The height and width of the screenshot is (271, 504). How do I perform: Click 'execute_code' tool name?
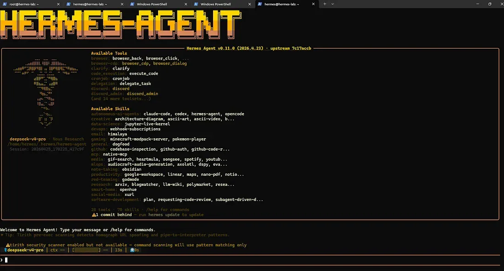[144, 74]
